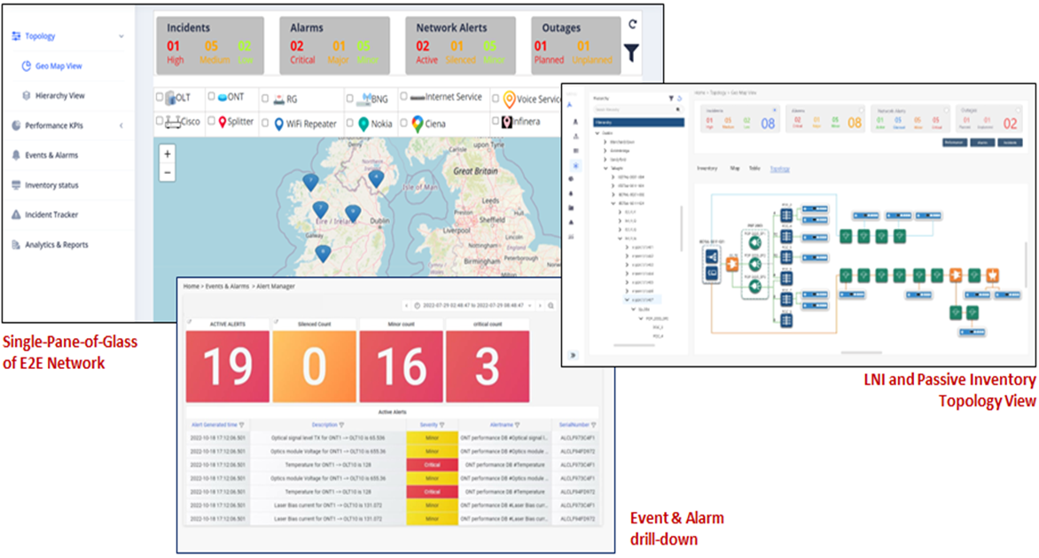Open the Alarms summary card
The image size is (1039, 558).
[x=334, y=45]
